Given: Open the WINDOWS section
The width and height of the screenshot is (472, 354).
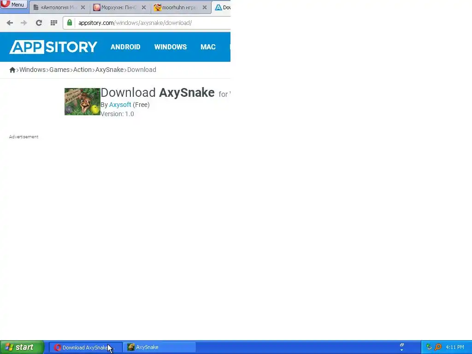Looking at the screenshot, I should tap(171, 47).
